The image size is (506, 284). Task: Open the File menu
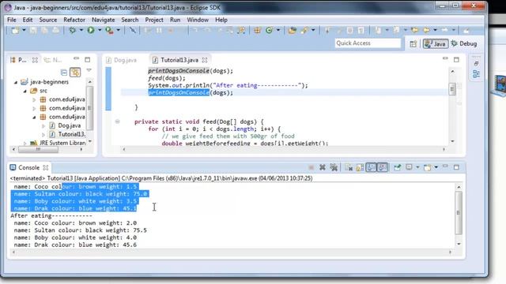click(12, 20)
